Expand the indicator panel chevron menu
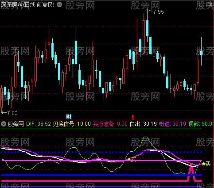Image resolution: width=214 pixels, height=188 pixels. pos(4,124)
